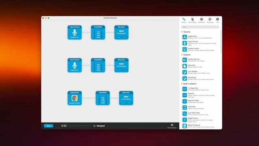Collapse the Sources section

[x=182, y=32]
